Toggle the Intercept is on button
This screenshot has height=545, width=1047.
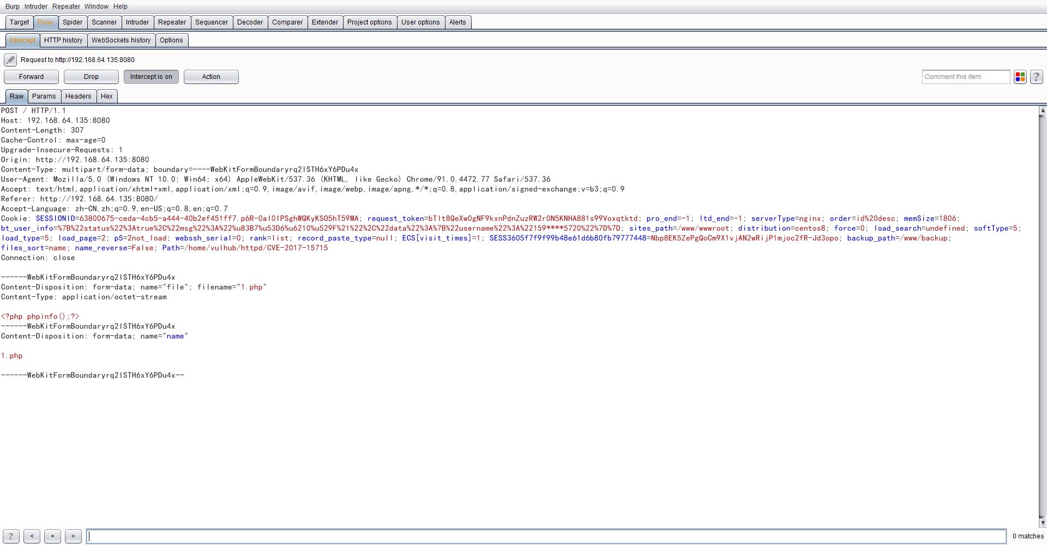(x=151, y=77)
